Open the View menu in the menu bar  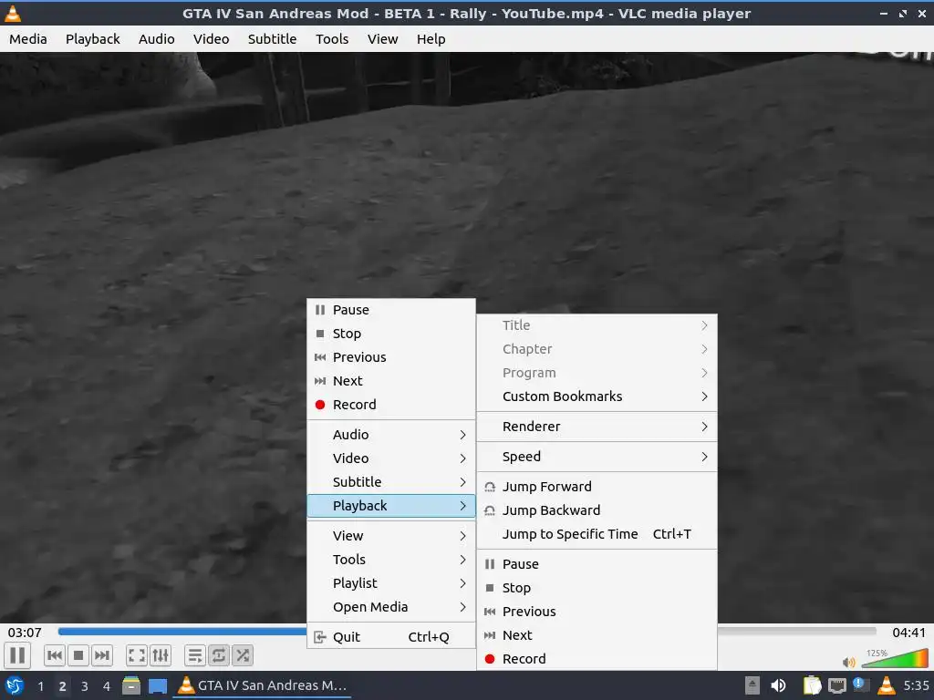[x=382, y=38]
